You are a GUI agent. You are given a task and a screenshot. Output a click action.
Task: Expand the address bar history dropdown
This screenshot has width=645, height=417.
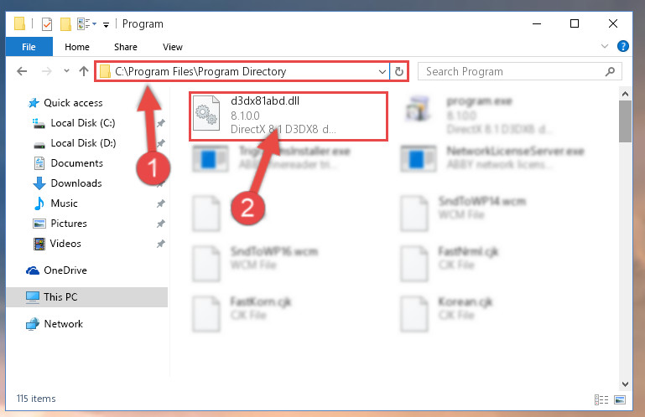pos(382,72)
